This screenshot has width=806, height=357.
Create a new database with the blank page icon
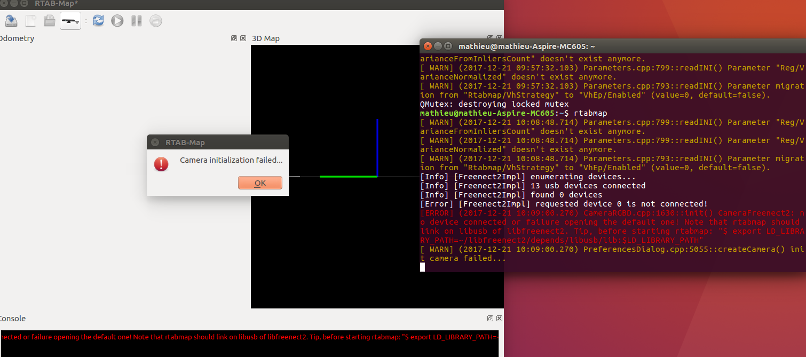pyautogui.click(x=30, y=21)
